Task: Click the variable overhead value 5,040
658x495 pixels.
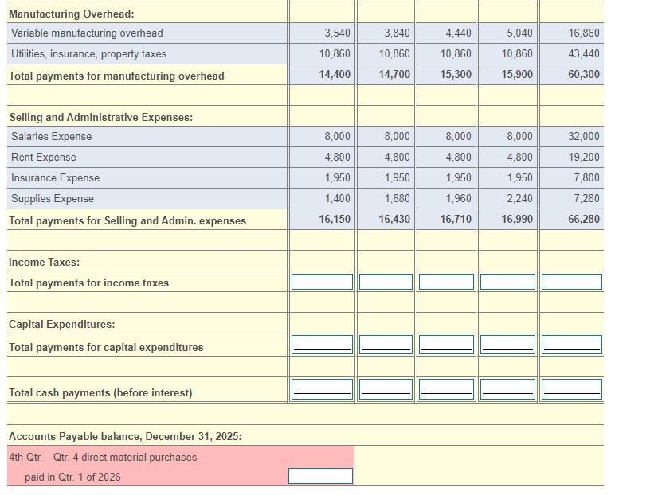Action: [519, 33]
